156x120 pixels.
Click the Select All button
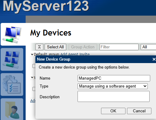click(x=55, y=47)
